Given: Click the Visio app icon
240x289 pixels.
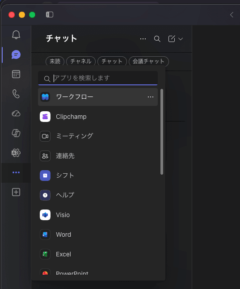Looking at the screenshot, I should tap(45, 215).
